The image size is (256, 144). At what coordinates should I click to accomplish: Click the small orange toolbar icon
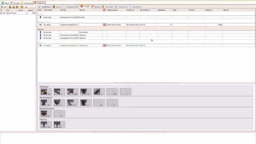click(x=26, y=7)
